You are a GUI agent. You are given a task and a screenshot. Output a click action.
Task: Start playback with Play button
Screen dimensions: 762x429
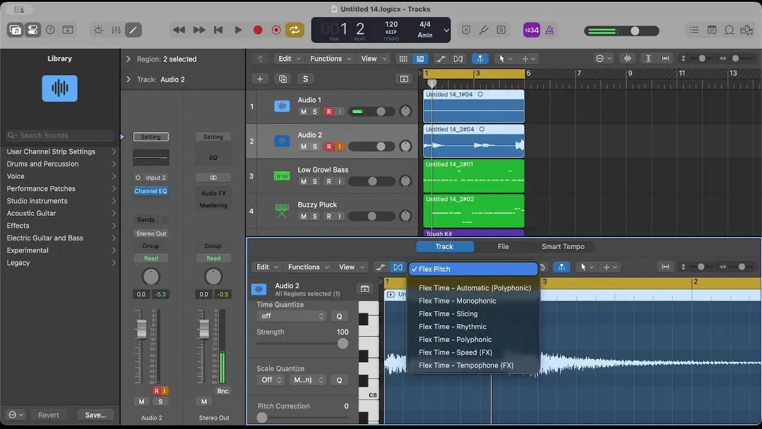[238, 30]
